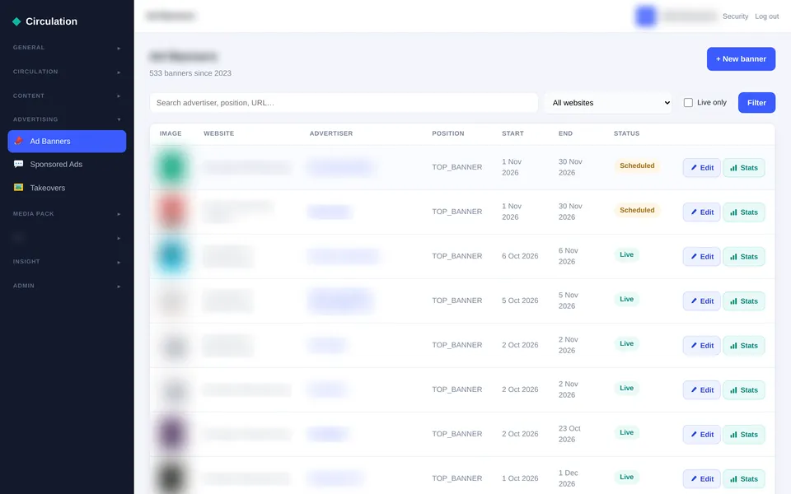Click the Live badge in 6 Oct row
The image size is (791, 494).
[x=626, y=254]
